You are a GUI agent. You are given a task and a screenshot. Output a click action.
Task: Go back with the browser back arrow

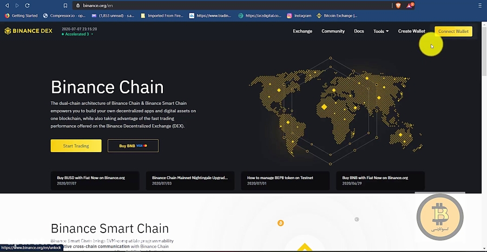click(x=7, y=5)
